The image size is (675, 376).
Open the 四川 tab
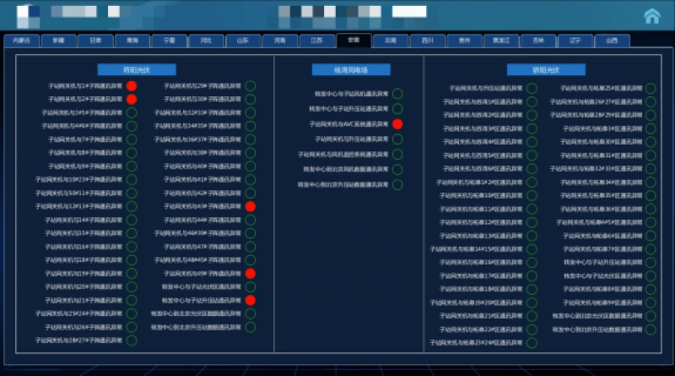coord(428,41)
